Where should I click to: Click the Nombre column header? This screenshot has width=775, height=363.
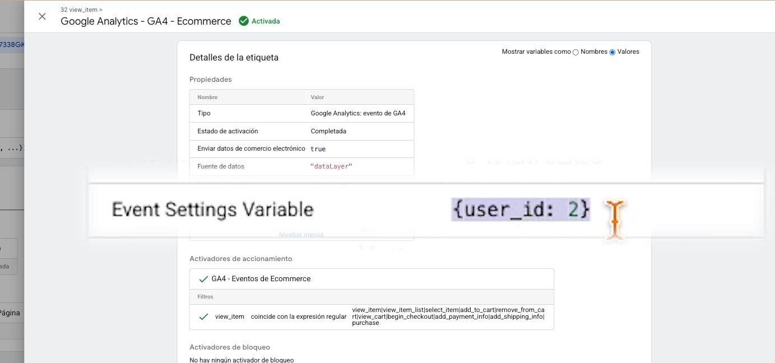[207, 97]
